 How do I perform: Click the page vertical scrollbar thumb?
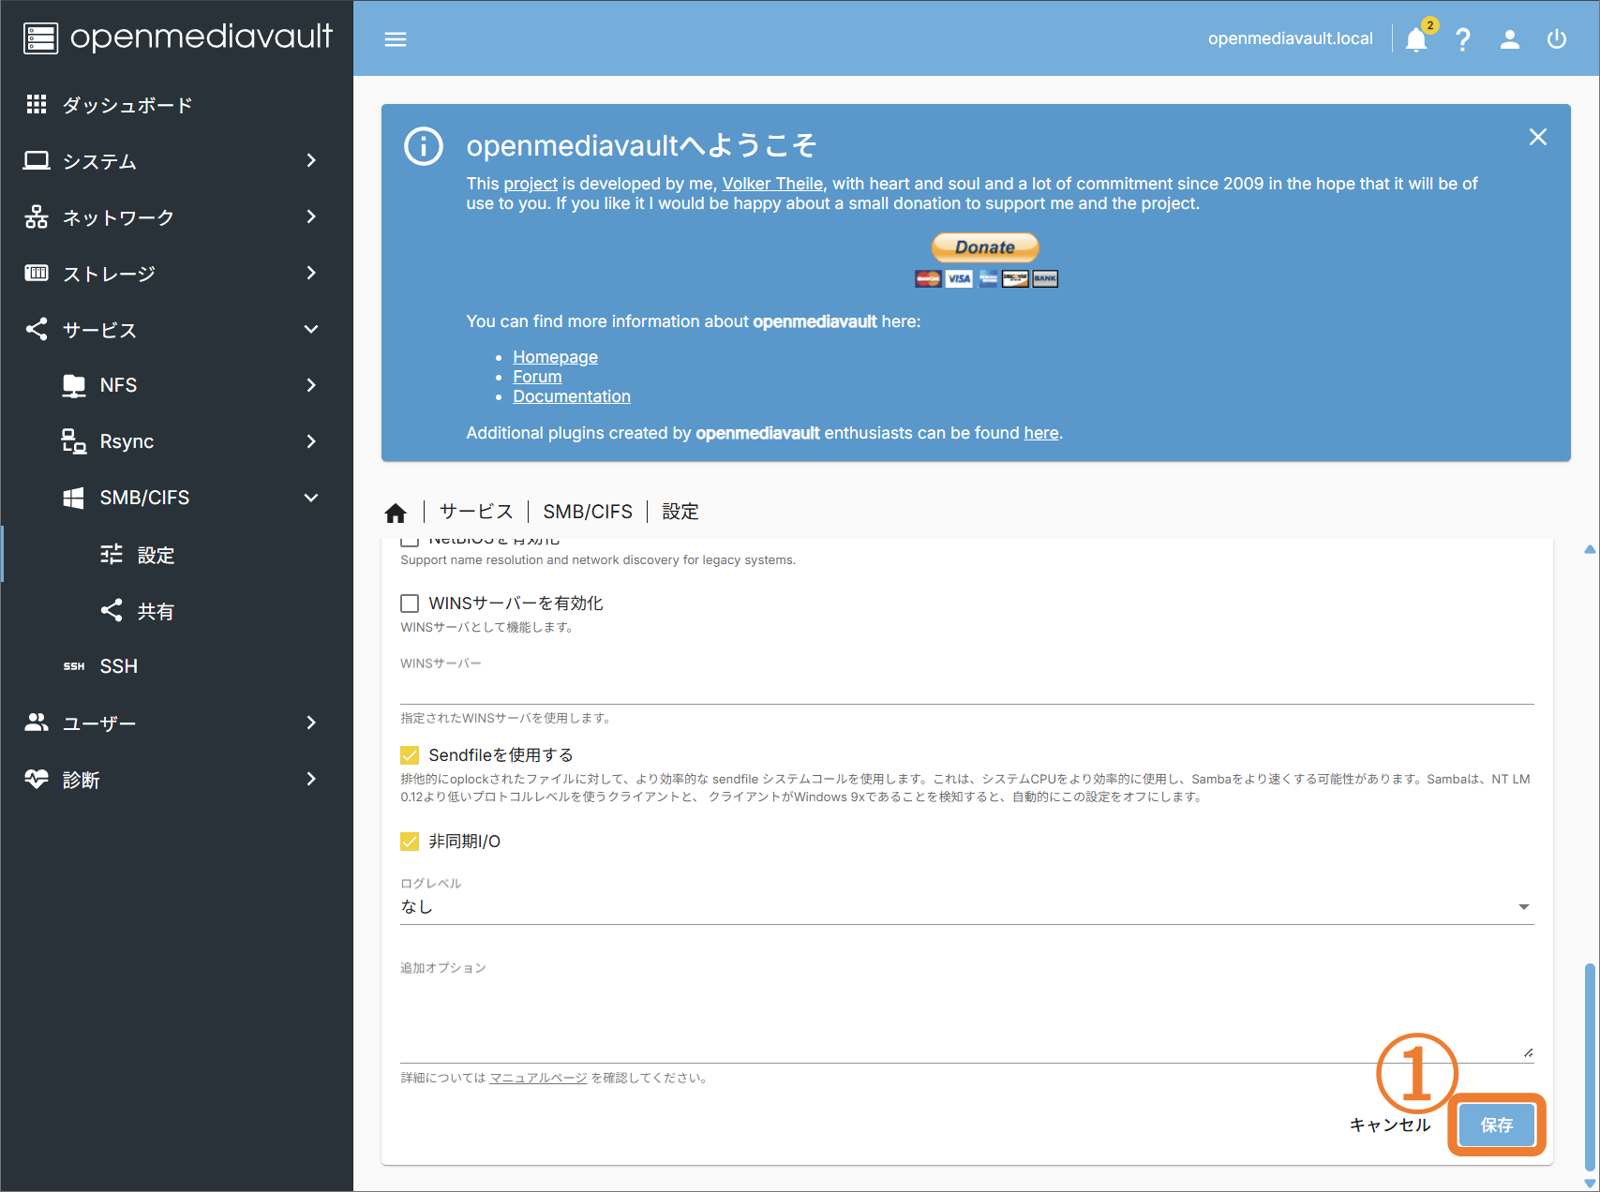click(x=1590, y=1066)
